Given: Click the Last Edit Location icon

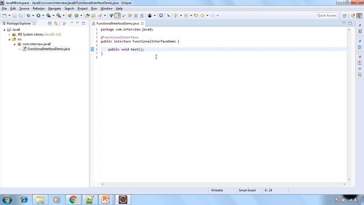Looking at the screenshot, I should pyautogui.click(x=196, y=15).
